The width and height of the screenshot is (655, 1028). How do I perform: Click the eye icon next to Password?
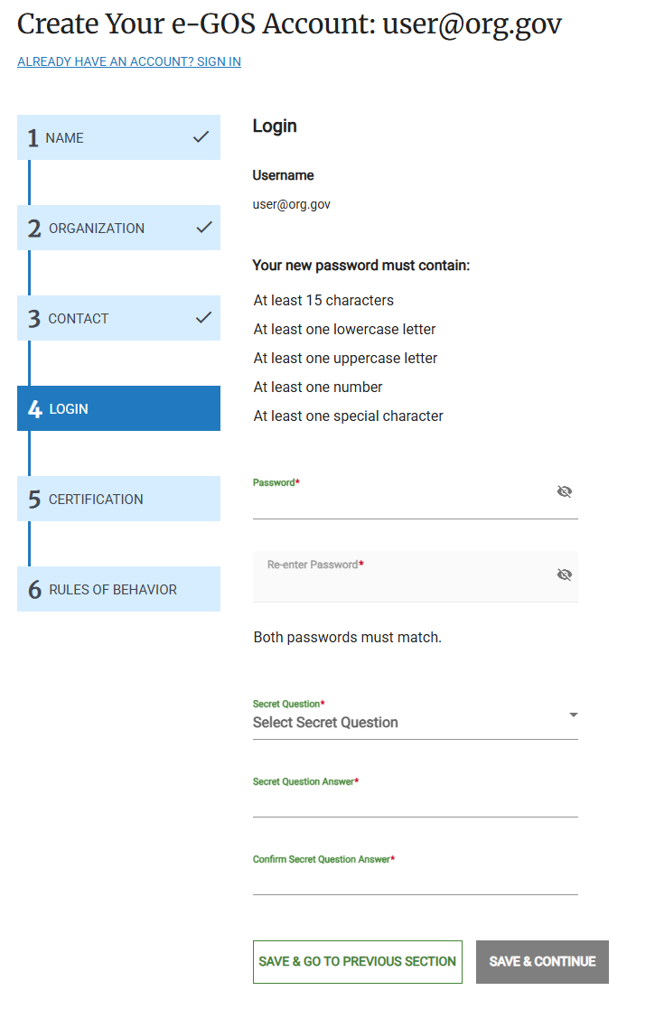click(564, 491)
